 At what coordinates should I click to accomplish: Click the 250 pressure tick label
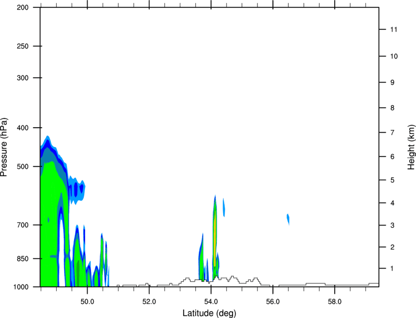[23, 46]
